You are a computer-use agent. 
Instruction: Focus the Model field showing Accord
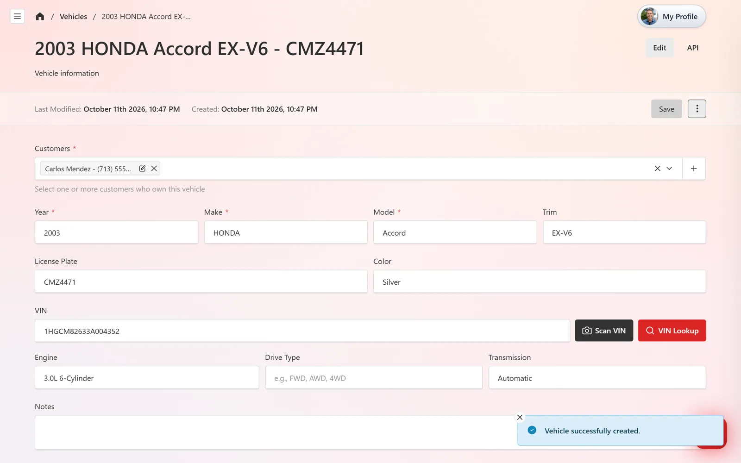pyautogui.click(x=455, y=232)
